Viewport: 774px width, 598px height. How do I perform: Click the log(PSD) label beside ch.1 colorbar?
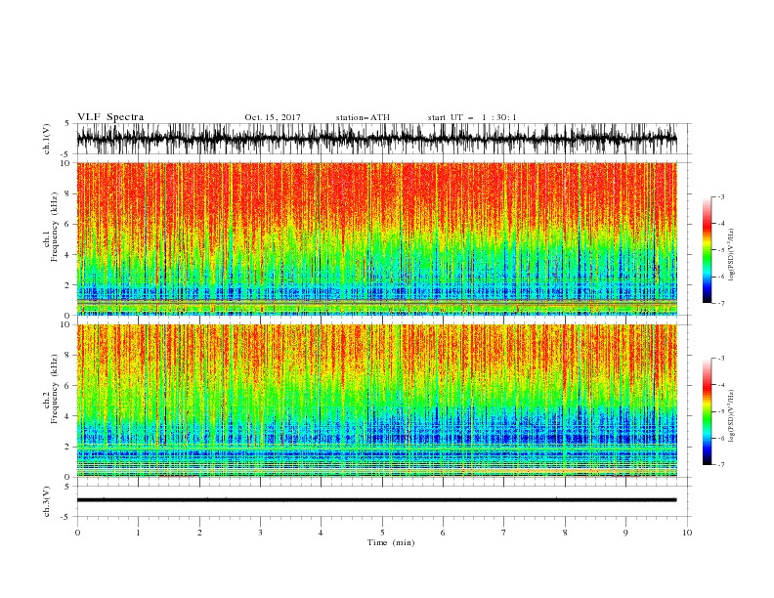731,255
